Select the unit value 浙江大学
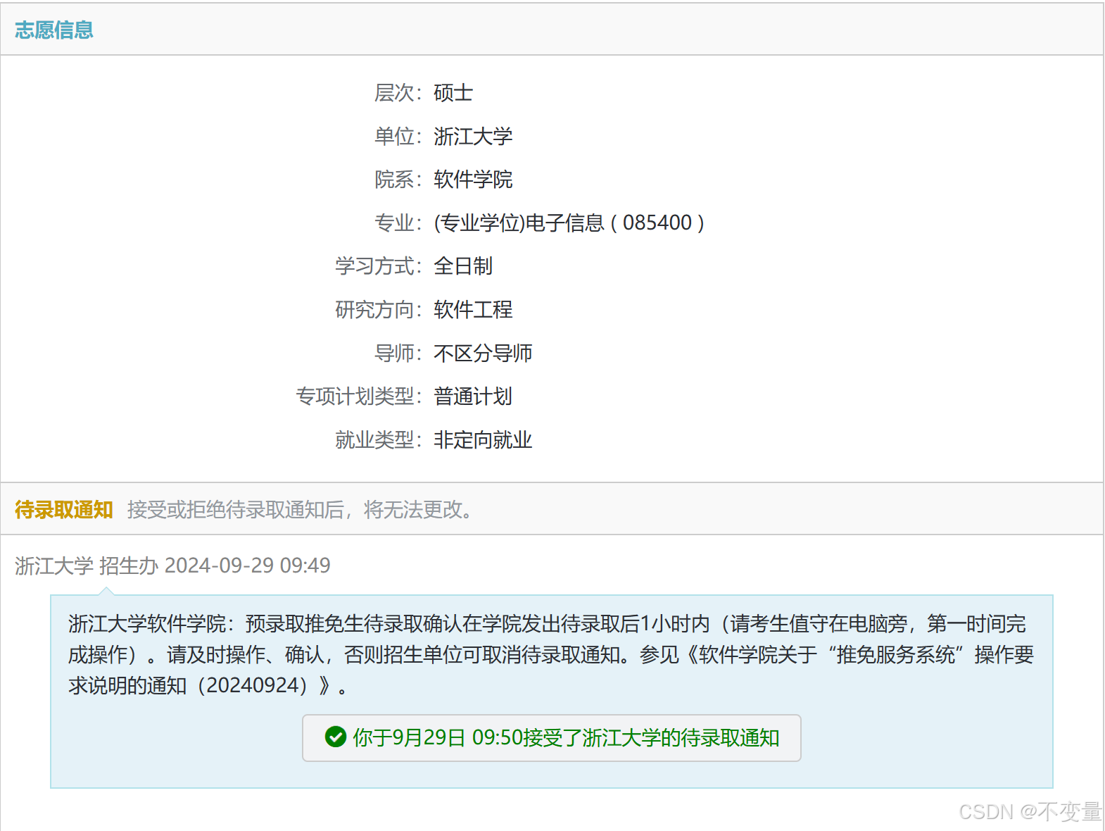This screenshot has height=831, width=1105. click(473, 136)
